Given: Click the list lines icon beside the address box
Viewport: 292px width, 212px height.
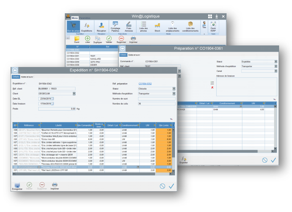Looking at the screenshot, I should tap(212, 83).
